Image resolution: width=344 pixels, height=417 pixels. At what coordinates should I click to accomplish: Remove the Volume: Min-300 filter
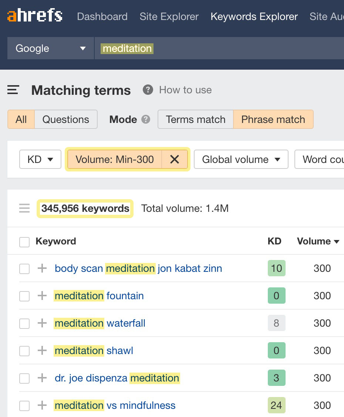pos(175,160)
